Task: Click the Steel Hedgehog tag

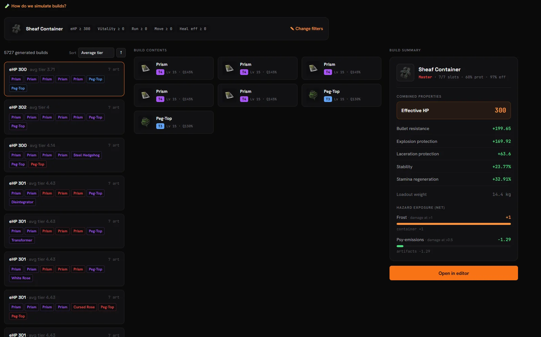Action: pos(87,155)
